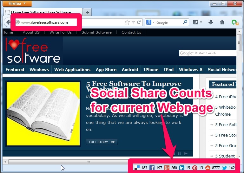Image resolution: width=244 pixels, height=173 pixels.
Task: Open the 4 Free iPhone sidebar link
Action: [226, 97]
